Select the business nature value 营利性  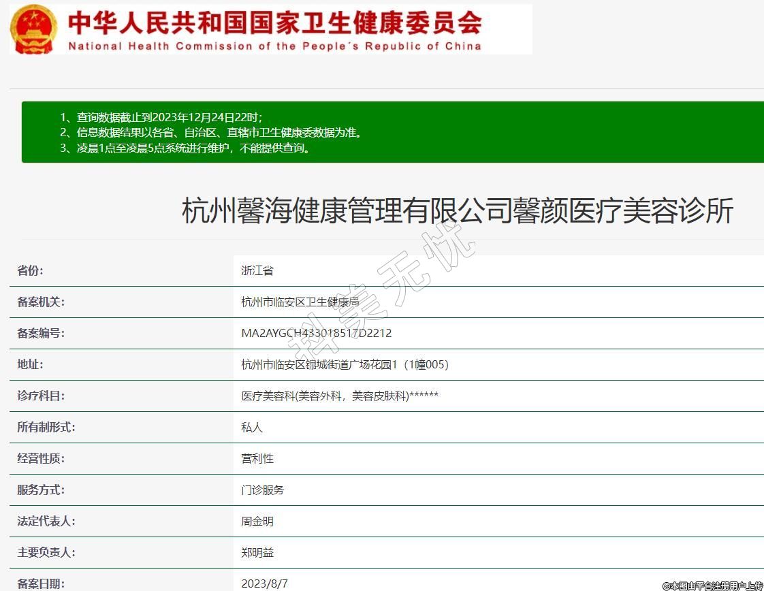coord(257,459)
